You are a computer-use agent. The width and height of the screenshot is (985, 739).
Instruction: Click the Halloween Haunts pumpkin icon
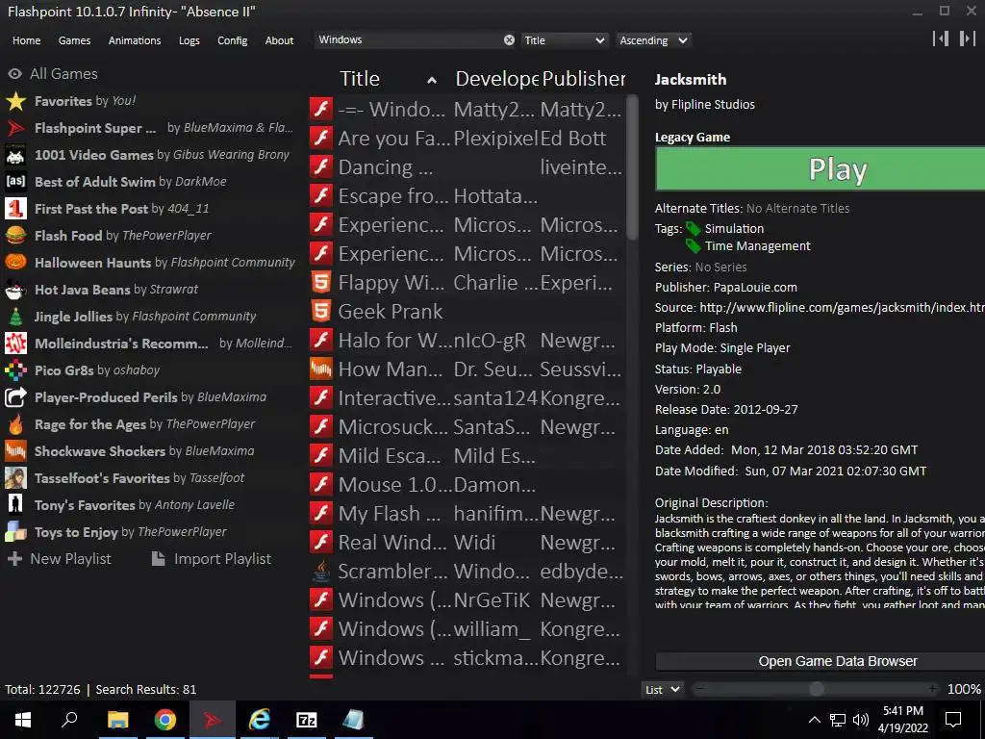[15, 263]
